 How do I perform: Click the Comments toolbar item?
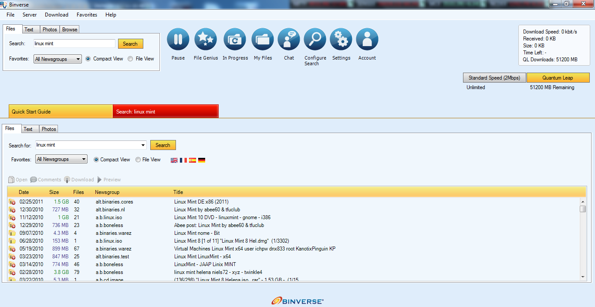coord(46,180)
